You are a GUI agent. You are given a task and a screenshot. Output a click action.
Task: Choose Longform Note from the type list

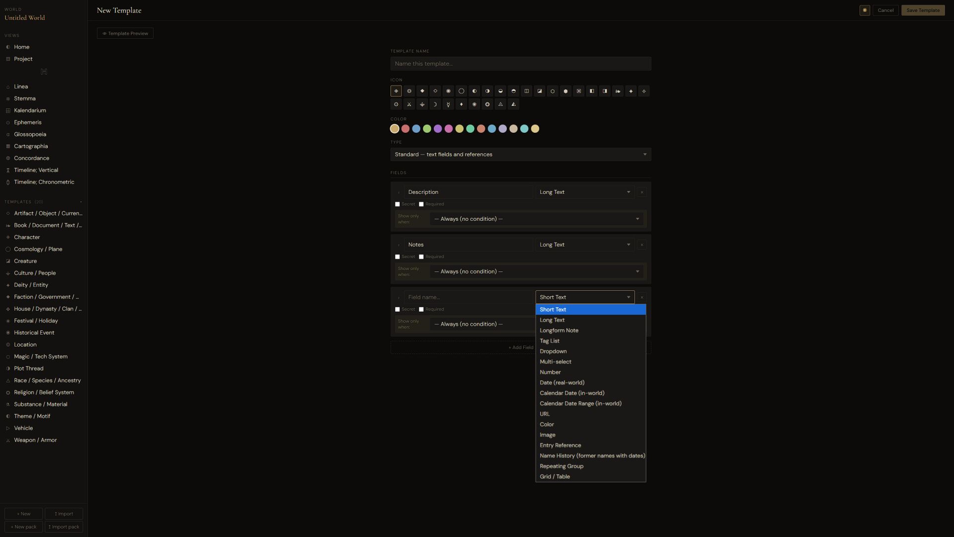590,331
